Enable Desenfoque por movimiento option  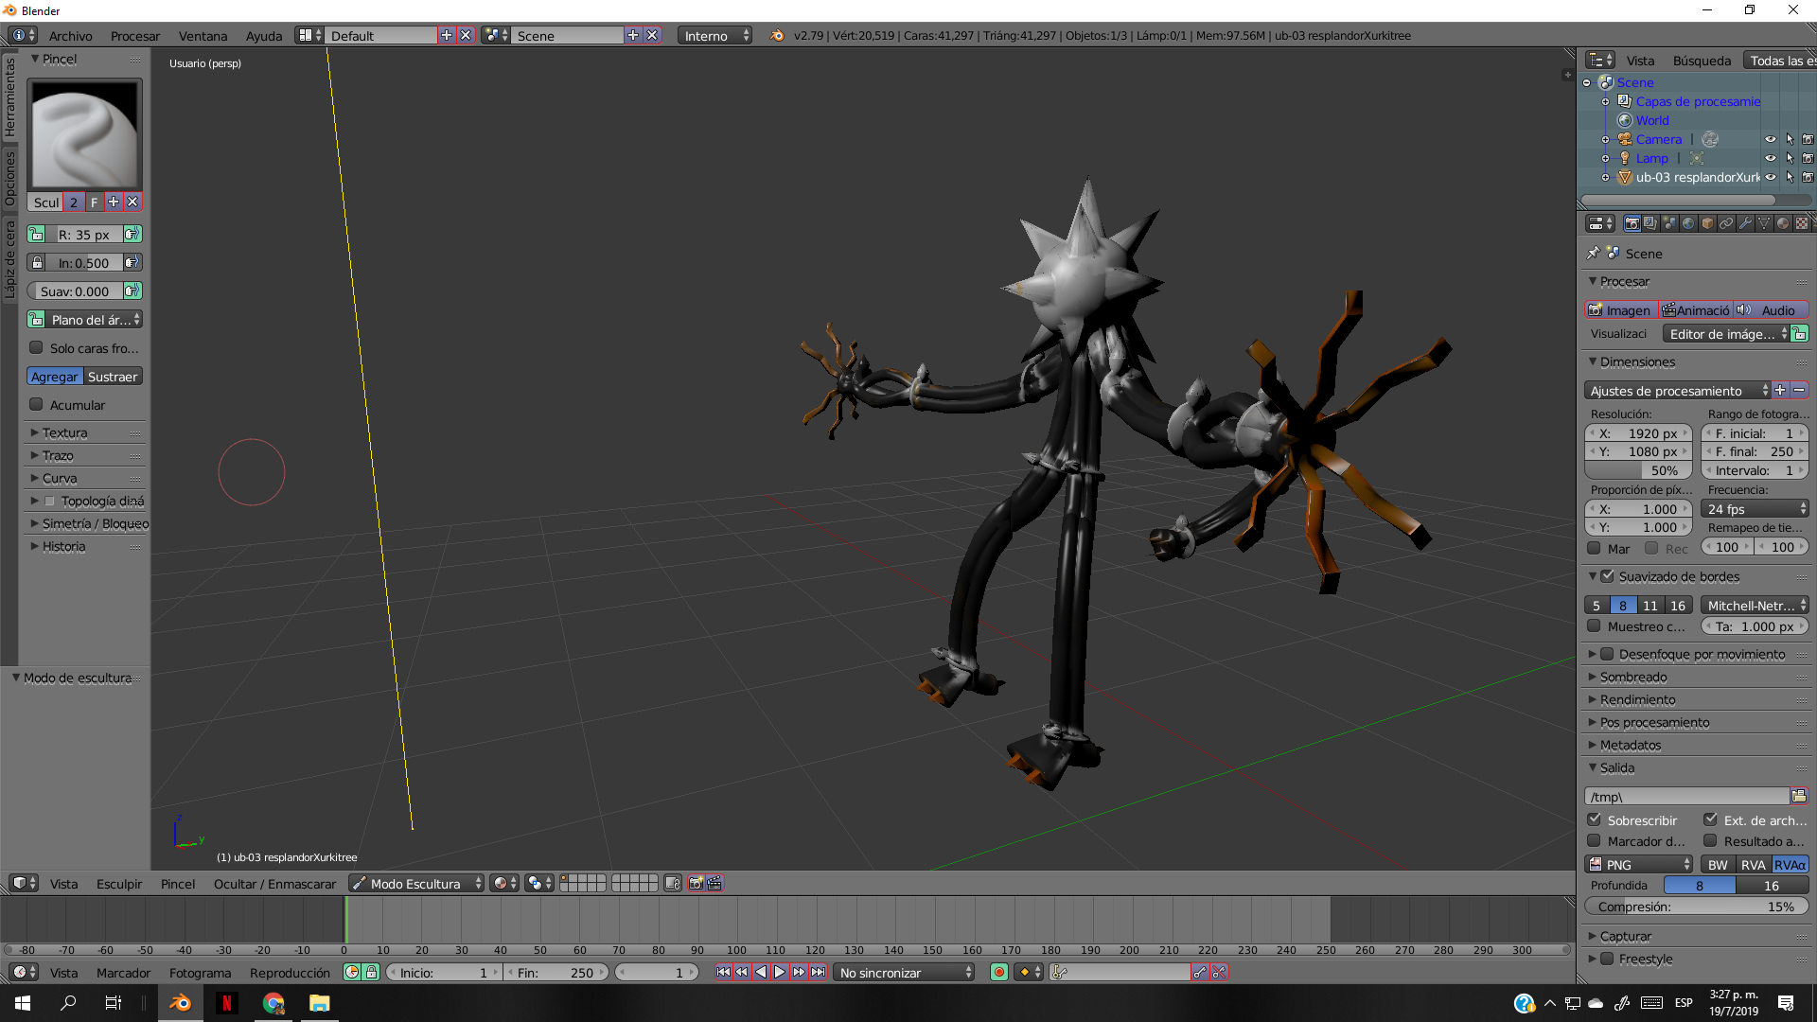(x=1609, y=653)
